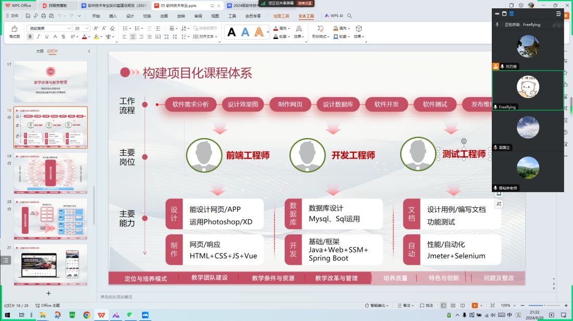Viewport: 573px width, 321px height.
Task: Toggle normal view button in status bar
Action: pos(443,305)
